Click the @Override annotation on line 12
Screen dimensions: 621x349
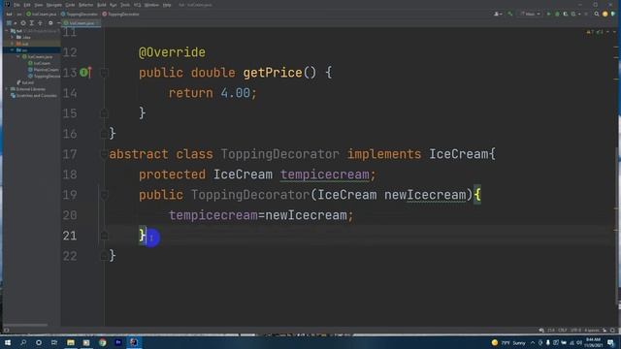(172, 52)
